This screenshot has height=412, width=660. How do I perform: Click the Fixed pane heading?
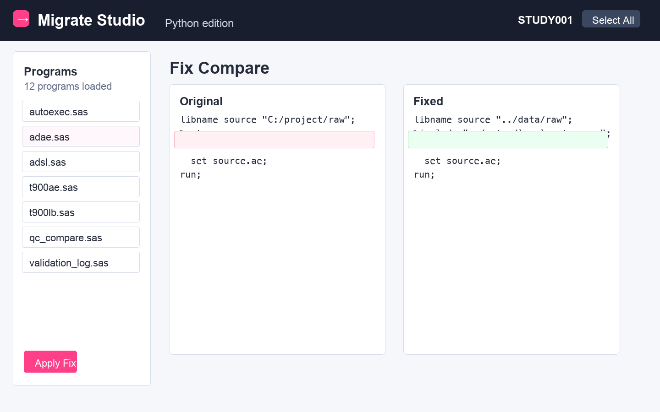(x=428, y=101)
